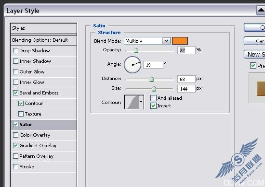Select the Outer Glow label
This screenshot has width=265, height=187.
coord(32,72)
